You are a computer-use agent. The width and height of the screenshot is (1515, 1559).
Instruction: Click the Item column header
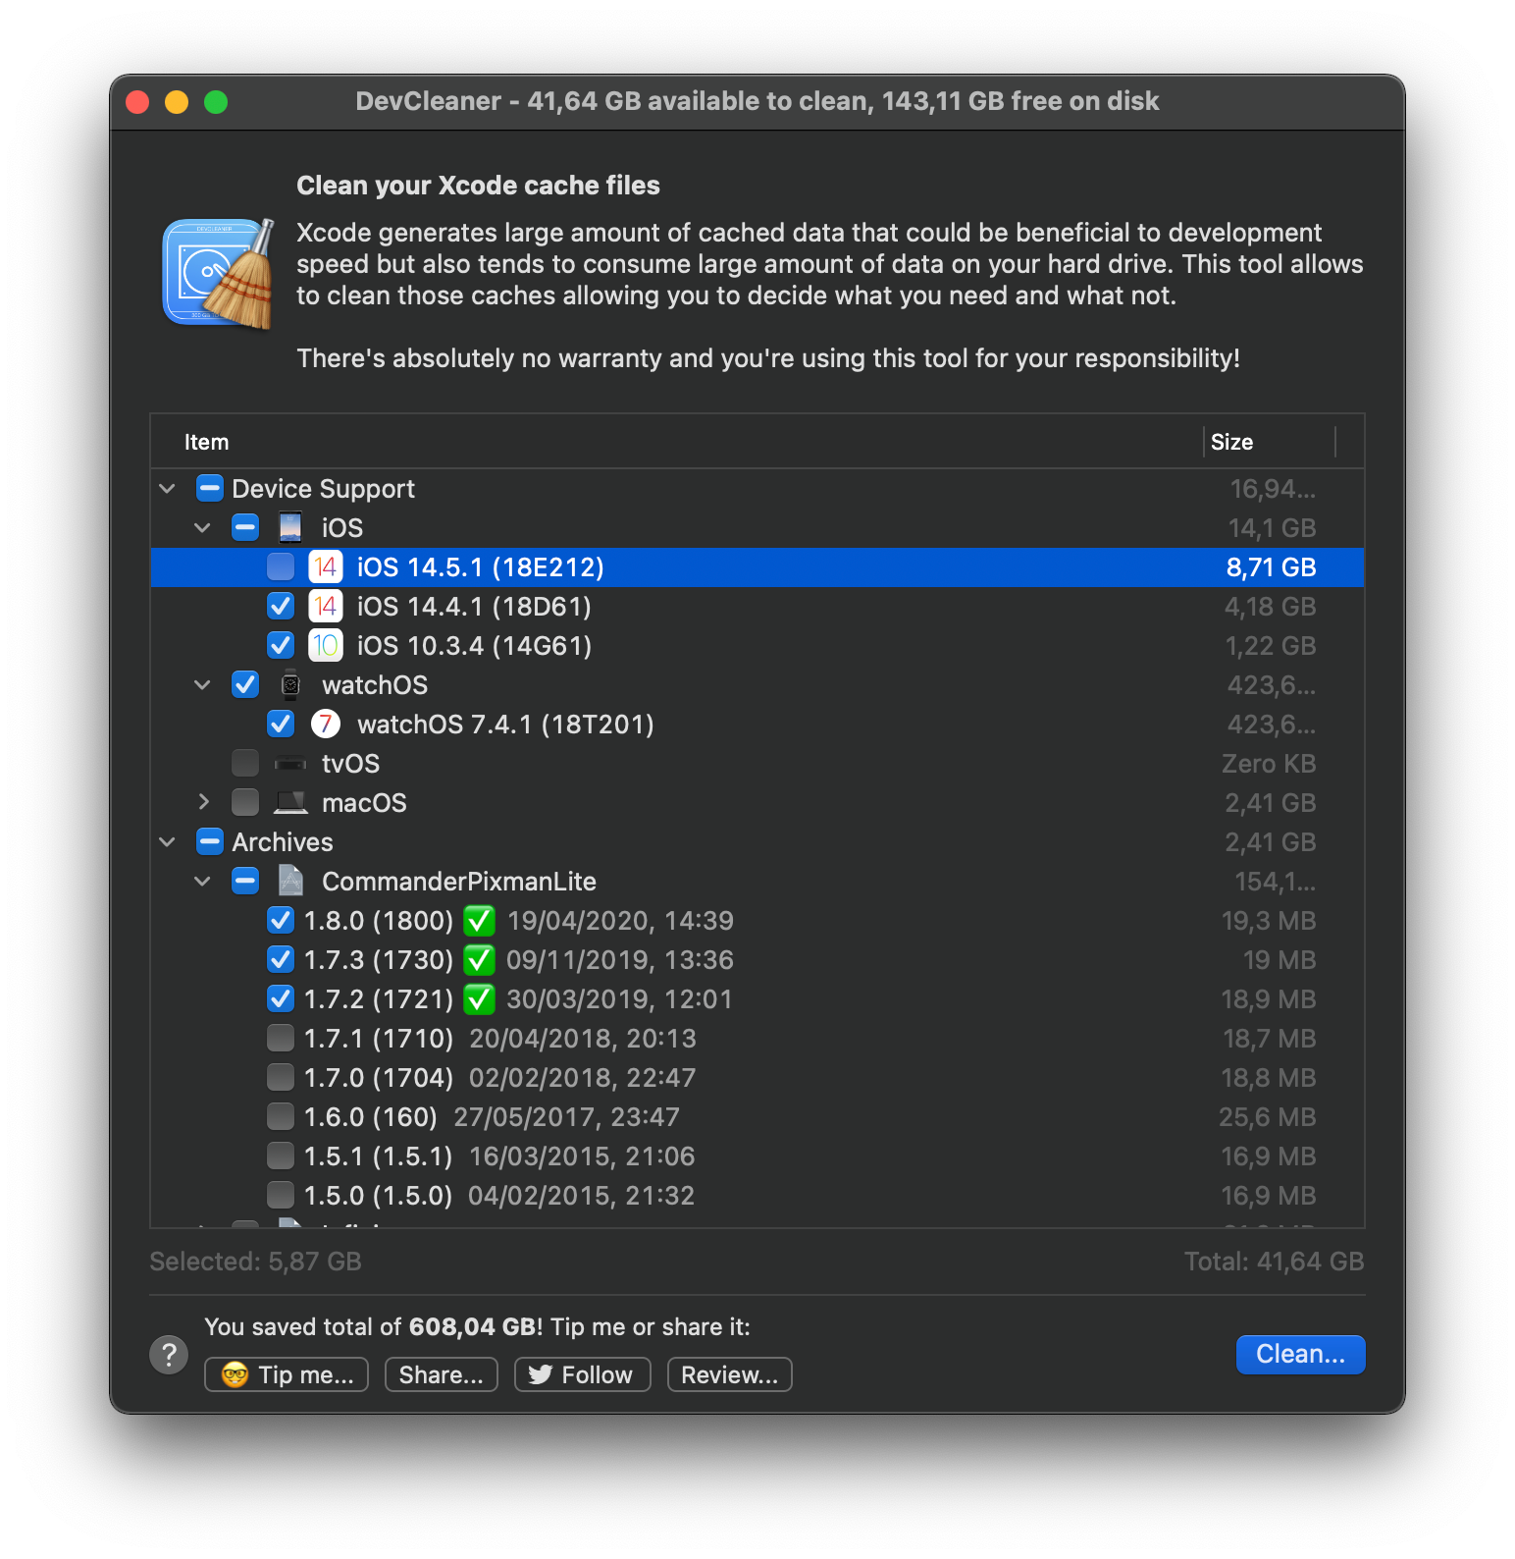click(207, 443)
